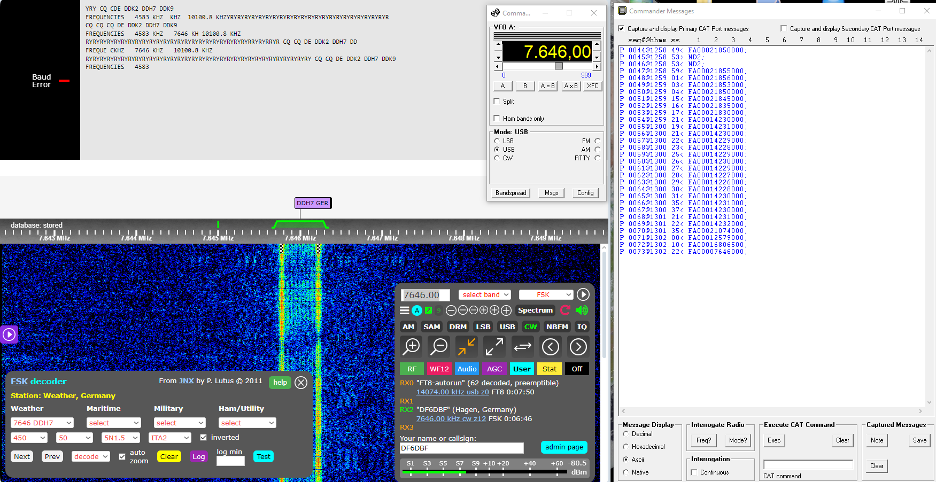Screen dimensions: 936x482
Task: Click the Freq? interrogate button
Action: pyautogui.click(x=703, y=440)
